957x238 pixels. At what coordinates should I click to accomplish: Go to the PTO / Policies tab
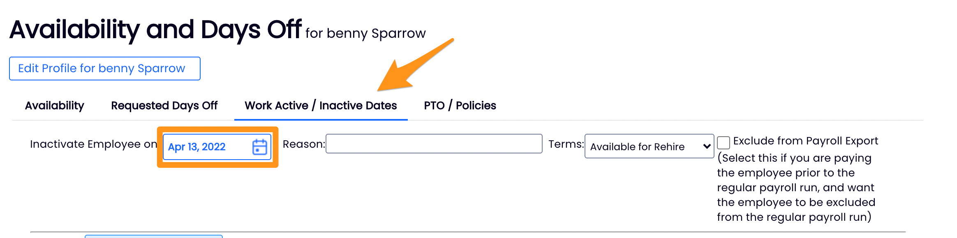click(x=460, y=106)
